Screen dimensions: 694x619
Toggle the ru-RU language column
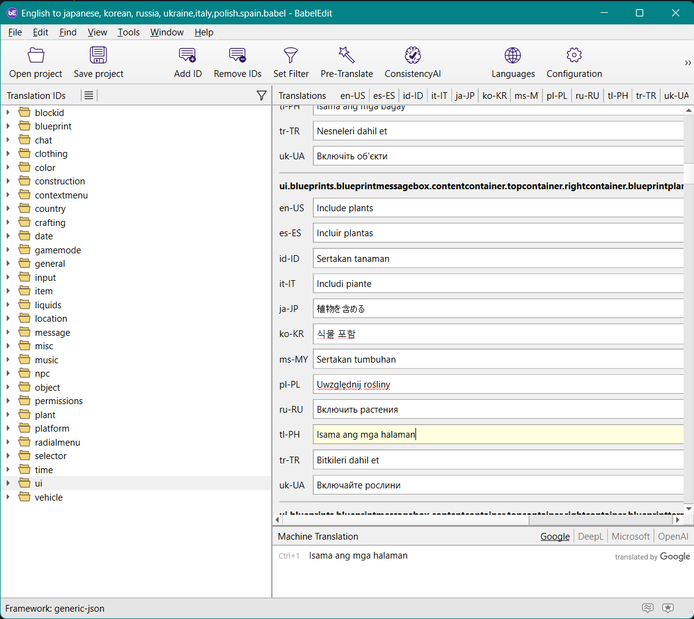[x=587, y=95]
